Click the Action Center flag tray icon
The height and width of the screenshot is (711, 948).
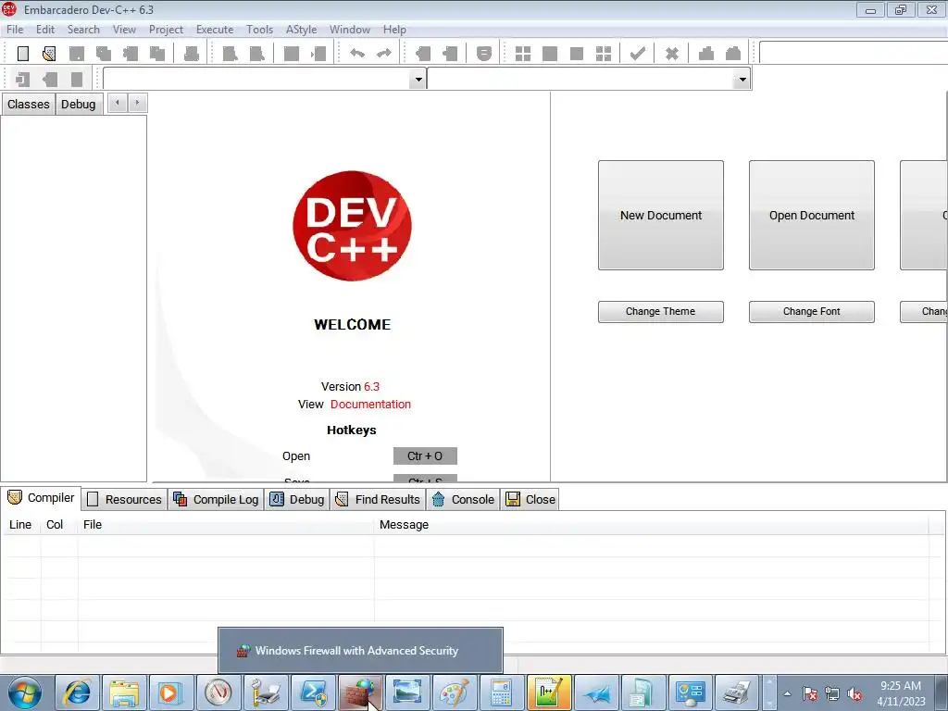[x=810, y=694]
